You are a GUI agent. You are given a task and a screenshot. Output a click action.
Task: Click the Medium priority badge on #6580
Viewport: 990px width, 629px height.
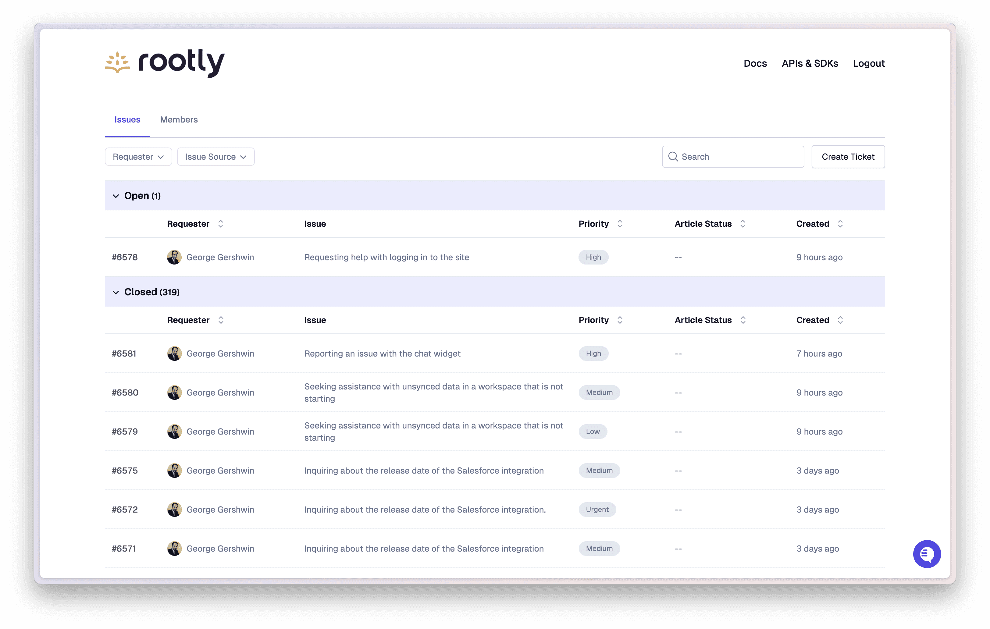pyautogui.click(x=599, y=392)
